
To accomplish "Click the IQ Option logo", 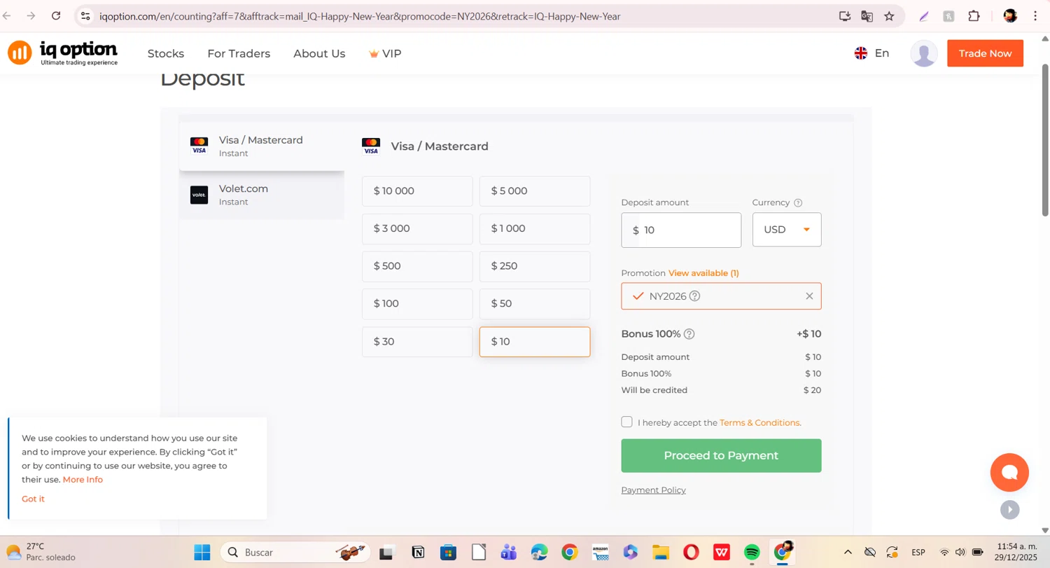I will tap(63, 53).
